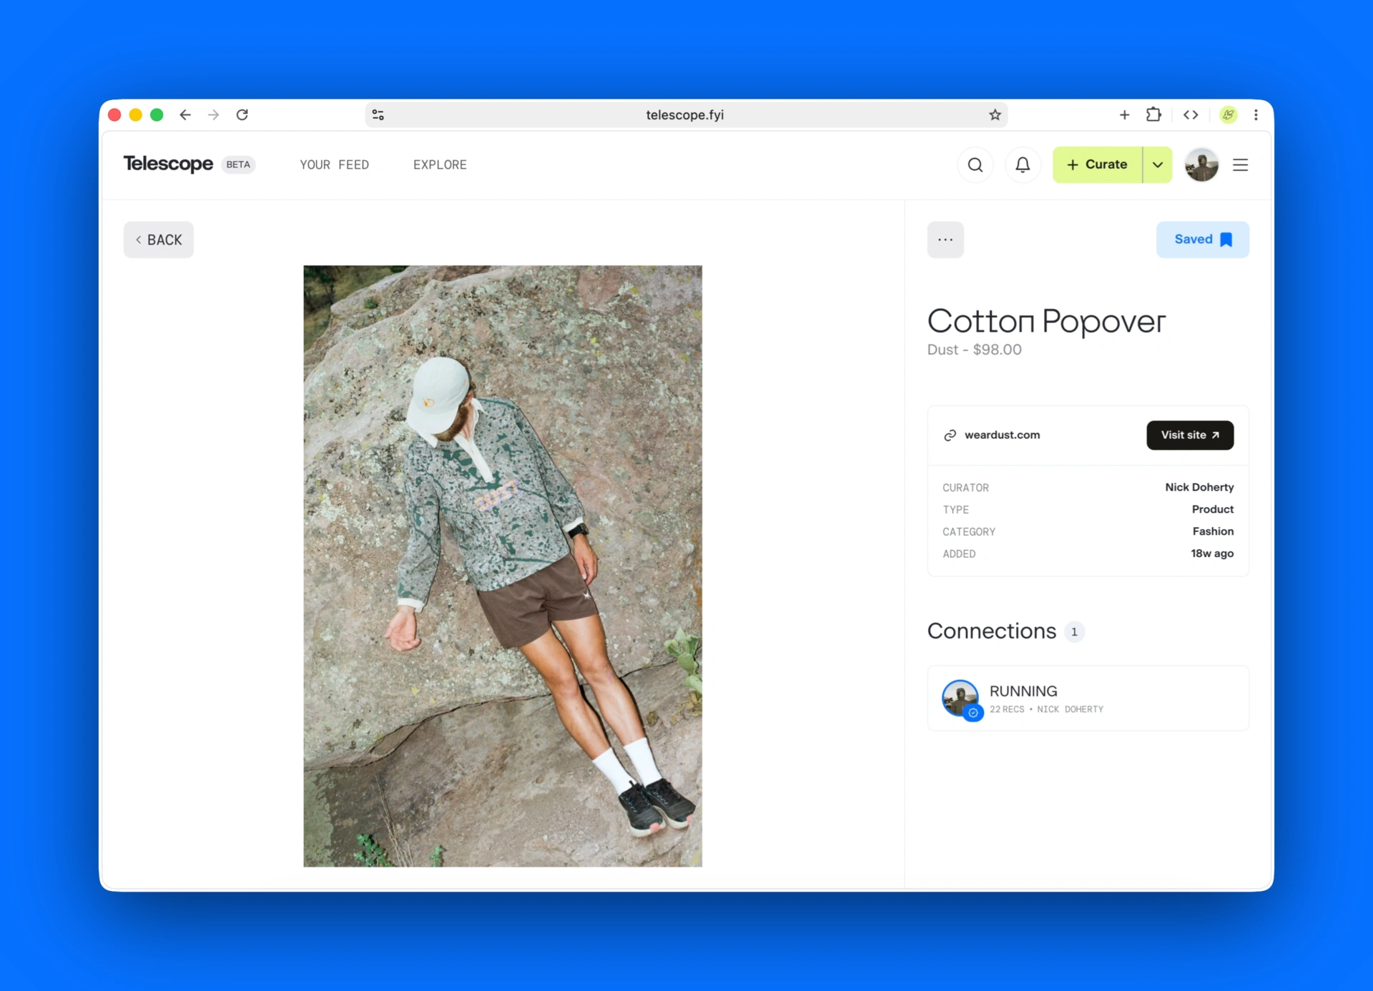
Task: Open the three-dot more options button
Action: [945, 240]
